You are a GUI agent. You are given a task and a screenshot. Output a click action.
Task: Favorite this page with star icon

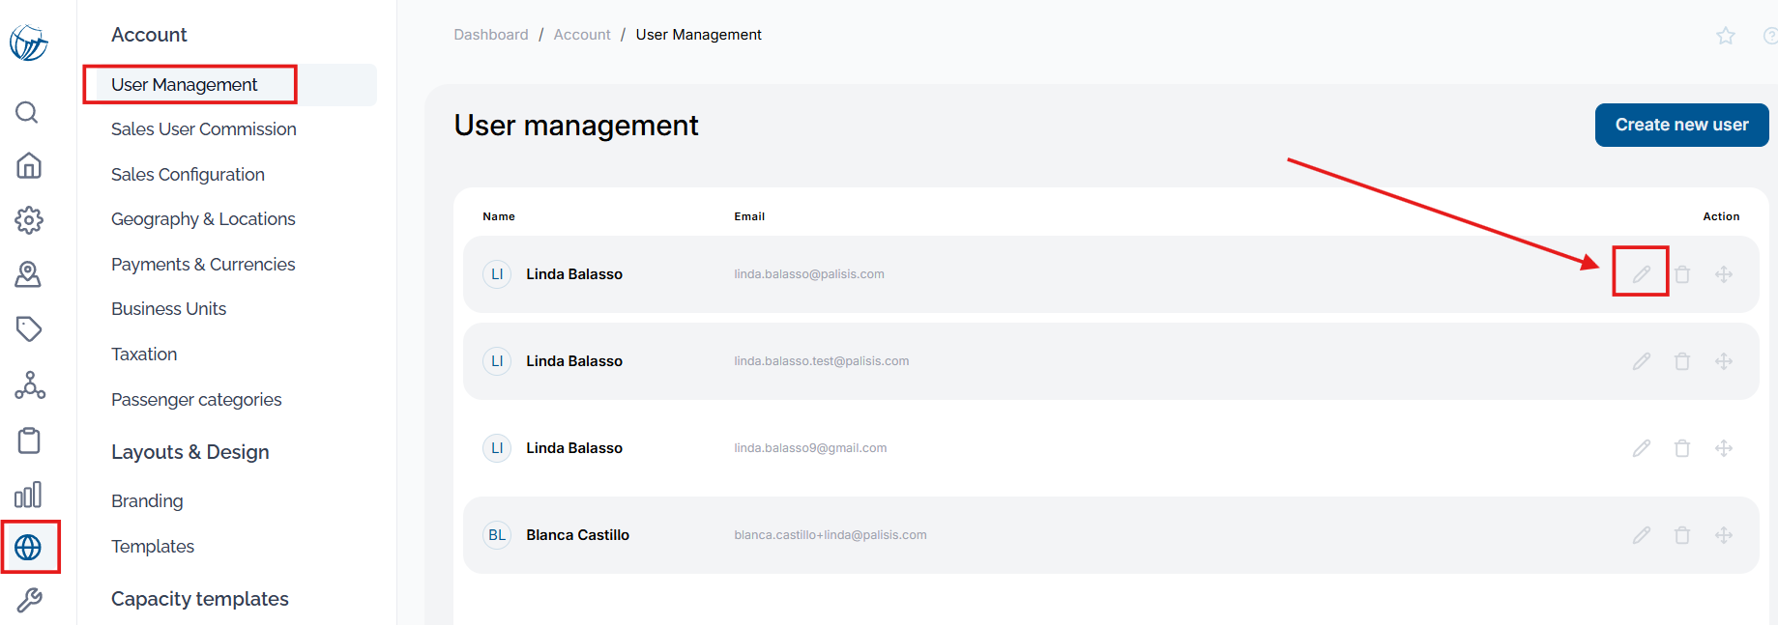click(x=1726, y=36)
